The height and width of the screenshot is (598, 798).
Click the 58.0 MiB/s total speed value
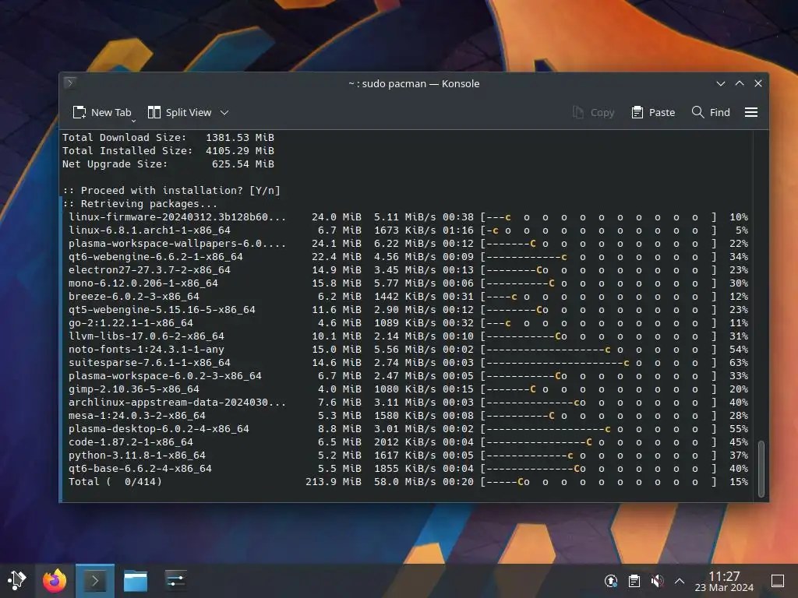coord(404,481)
